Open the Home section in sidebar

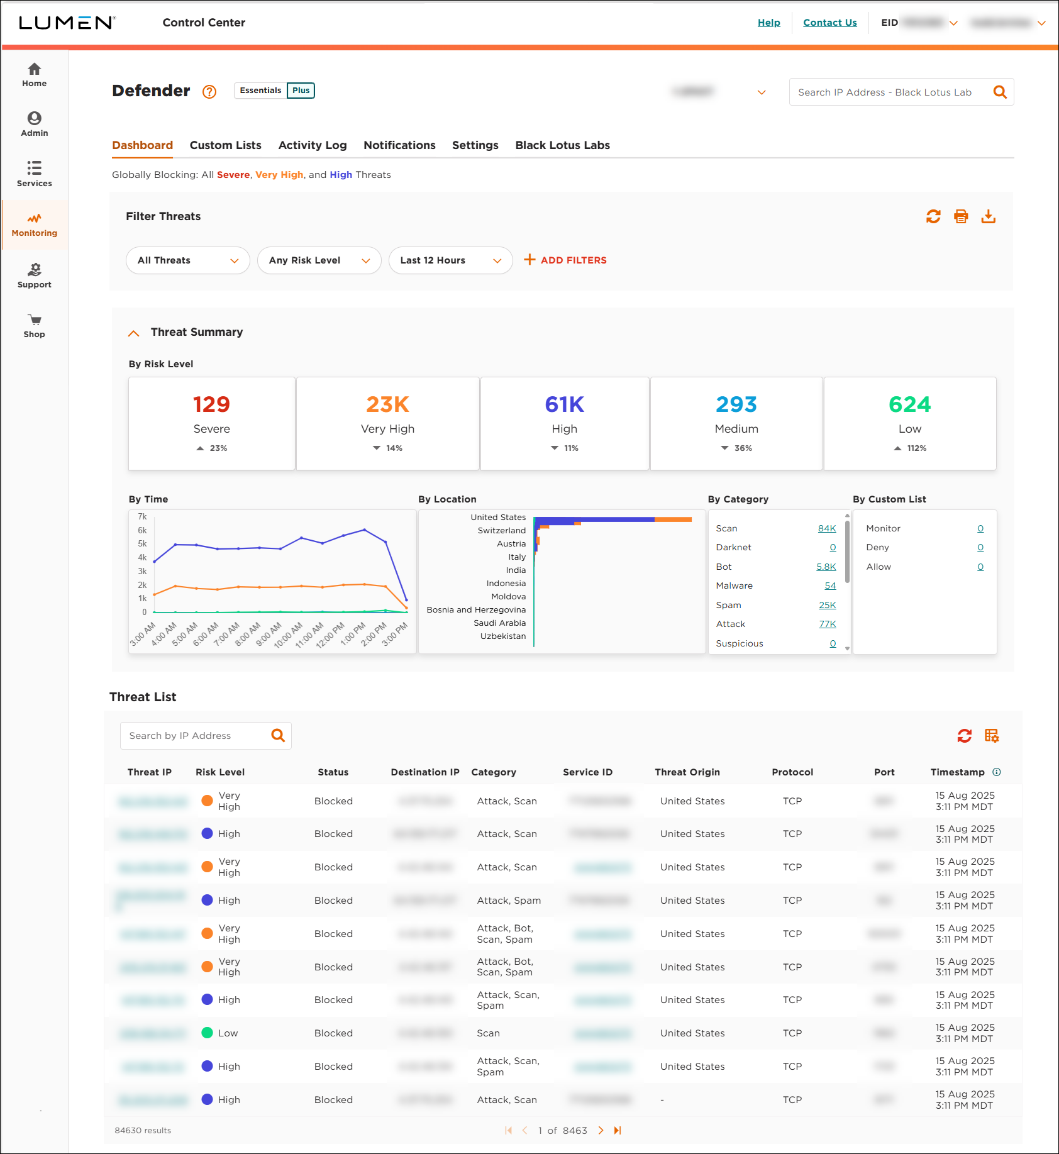[34, 75]
